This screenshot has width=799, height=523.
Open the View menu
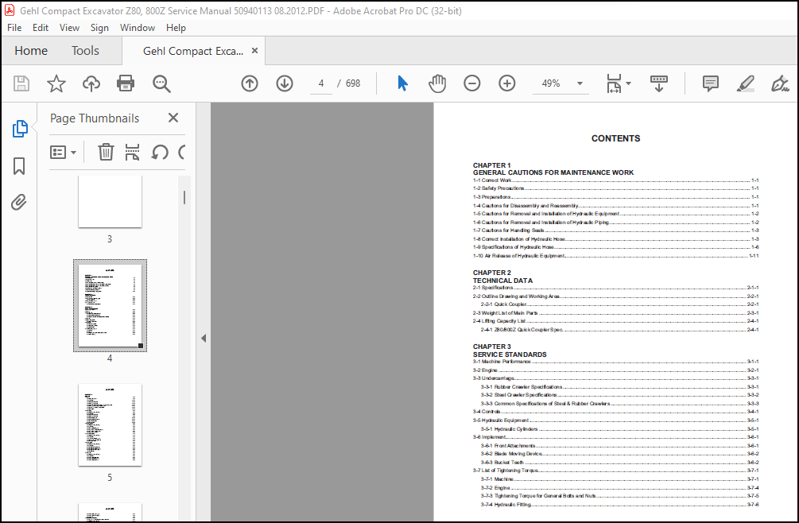pos(69,28)
